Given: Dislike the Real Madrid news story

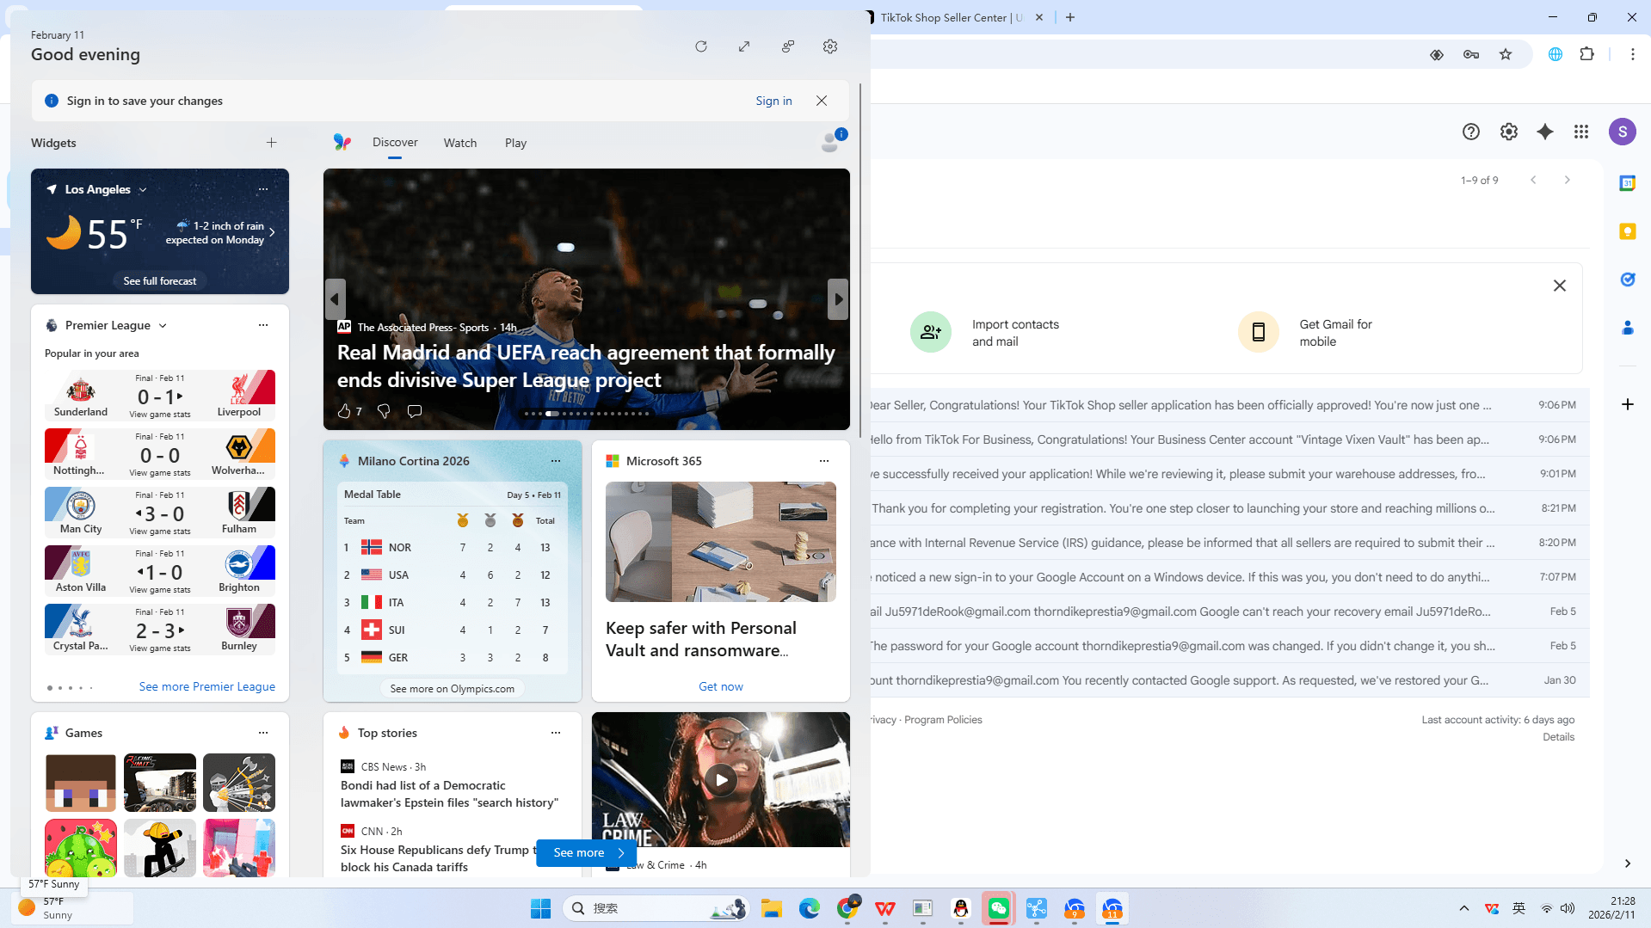Looking at the screenshot, I should coord(384,411).
